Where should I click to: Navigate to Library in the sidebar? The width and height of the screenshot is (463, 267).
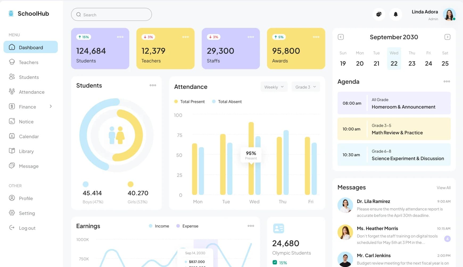[26, 151]
